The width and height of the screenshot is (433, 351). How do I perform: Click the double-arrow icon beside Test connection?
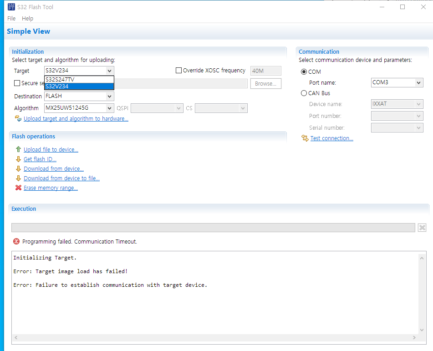click(x=304, y=138)
